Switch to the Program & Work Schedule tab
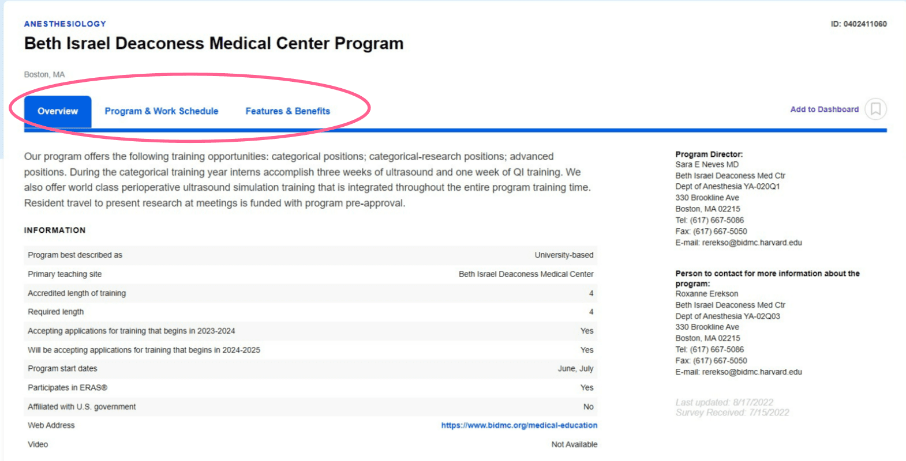Image resolution: width=906 pixels, height=461 pixels. [x=162, y=111]
